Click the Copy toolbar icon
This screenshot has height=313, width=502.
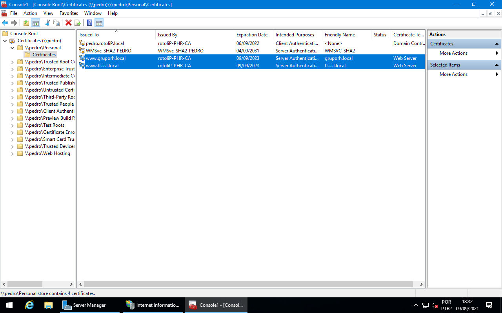click(x=56, y=23)
